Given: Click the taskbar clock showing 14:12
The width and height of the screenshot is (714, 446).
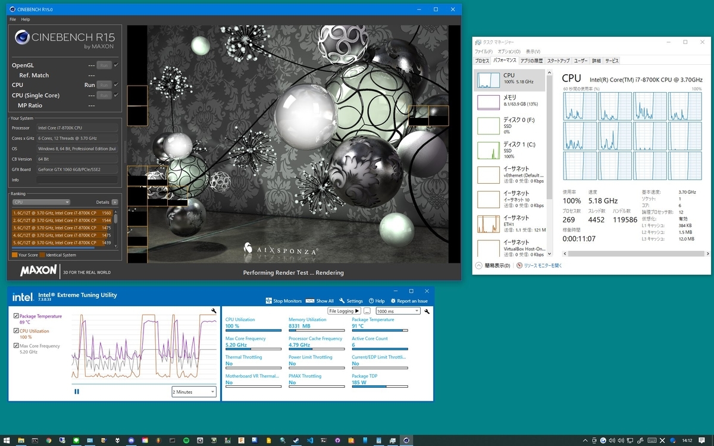Looking at the screenshot, I should click(x=688, y=441).
